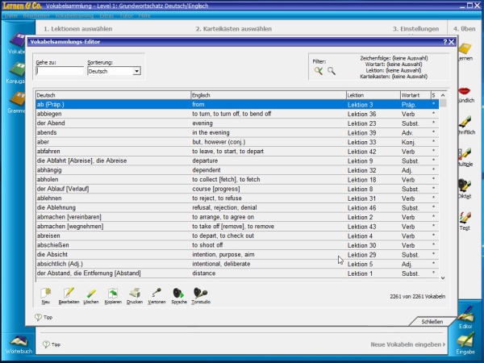Open the Datei menu
The width and height of the screenshot is (484, 363).
pos(11,15)
